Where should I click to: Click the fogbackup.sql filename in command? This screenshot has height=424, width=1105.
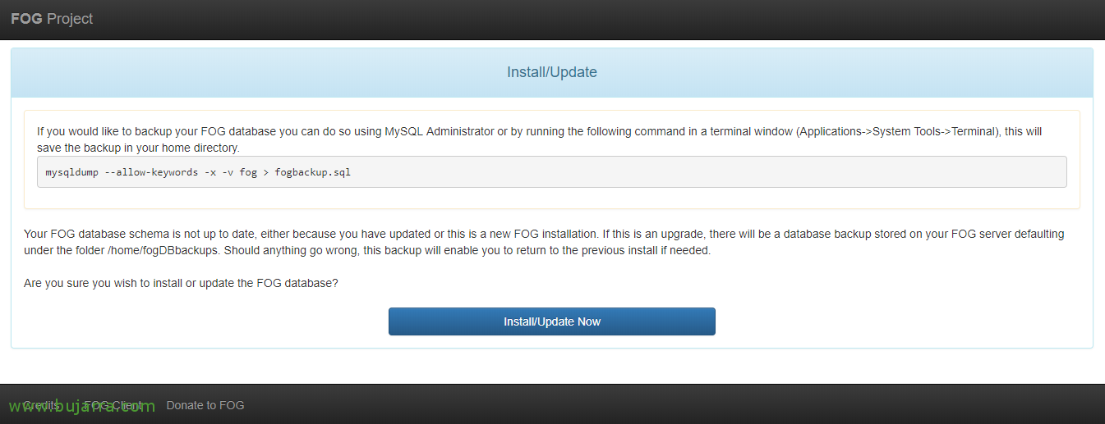click(312, 172)
